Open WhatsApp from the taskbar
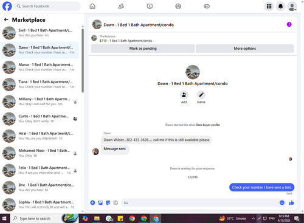 (109, 219)
